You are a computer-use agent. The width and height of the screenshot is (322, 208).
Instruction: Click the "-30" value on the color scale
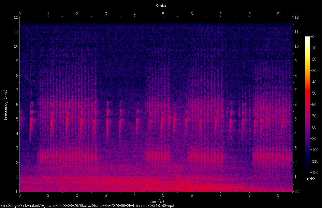(313, 71)
